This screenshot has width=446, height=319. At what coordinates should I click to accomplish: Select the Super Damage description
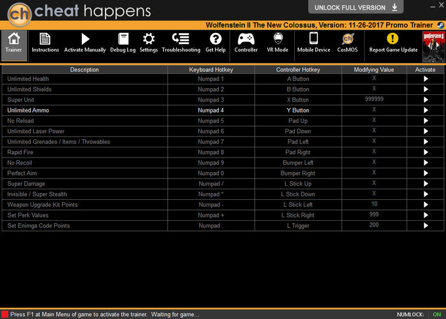[x=26, y=184]
